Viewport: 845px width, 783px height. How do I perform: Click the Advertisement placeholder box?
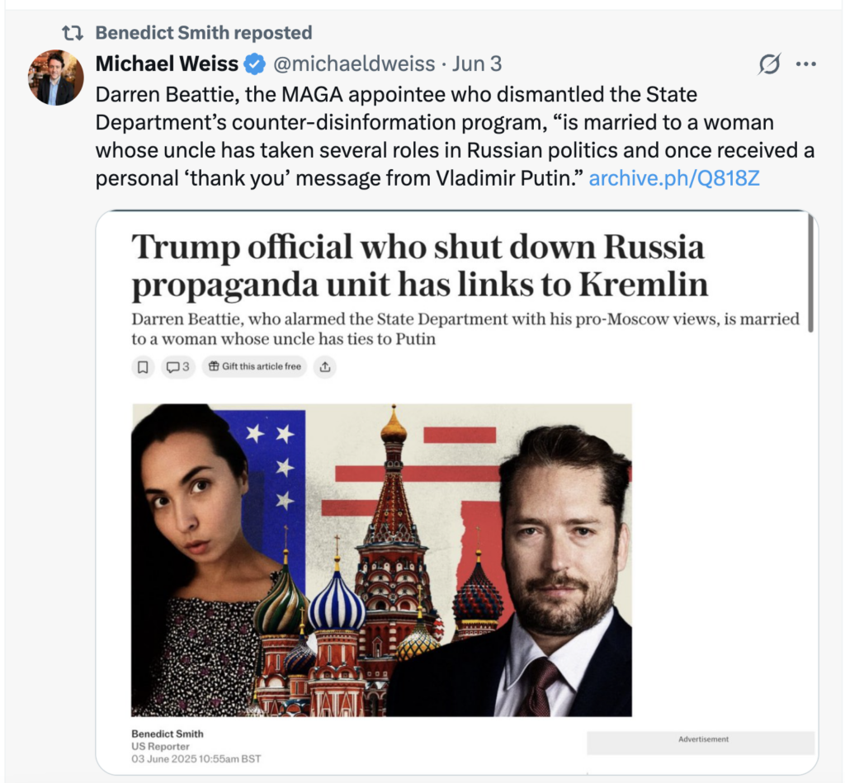point(701,742)
